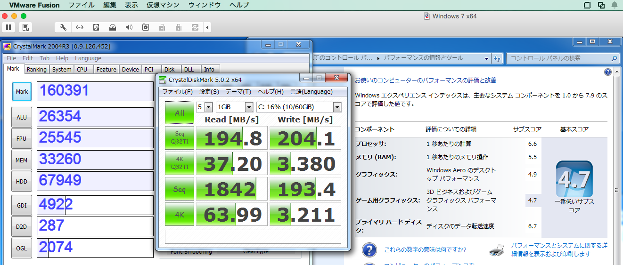Open CrystalMark File menu
This screenshot has width=623, height=265.
pyautogui.click(x=11, y=58)
